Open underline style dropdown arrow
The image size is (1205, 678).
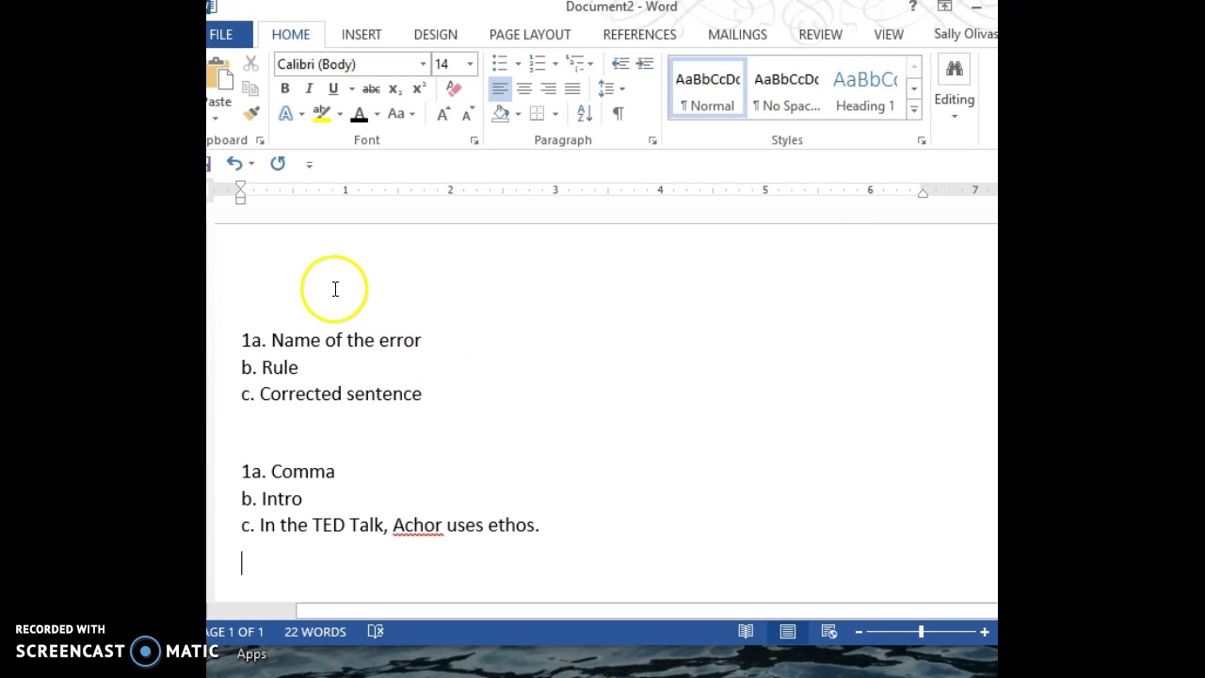point(351,89)
